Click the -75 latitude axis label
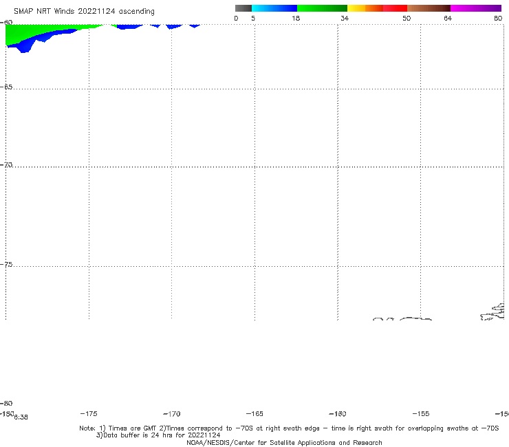The width and height of the screenshot is (509, 447). tap(6, 264)
